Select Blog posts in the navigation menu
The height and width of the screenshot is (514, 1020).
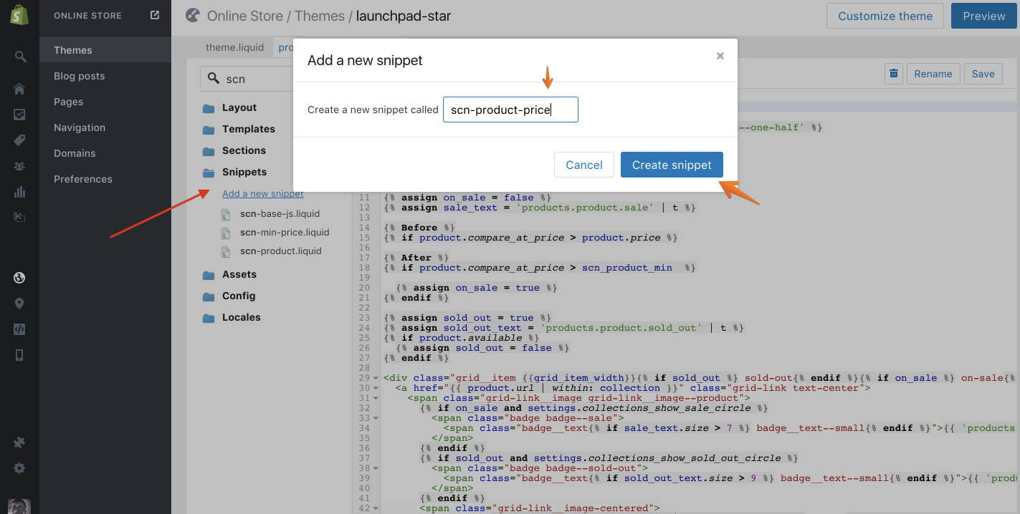[79, 75]
